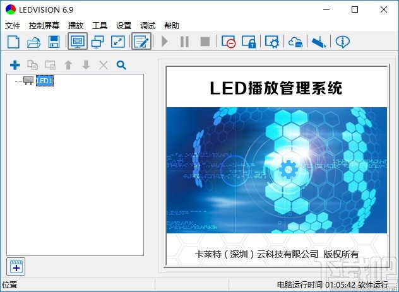Open the 播放 menu
This screenshot has height=292, width=399.
76,25
